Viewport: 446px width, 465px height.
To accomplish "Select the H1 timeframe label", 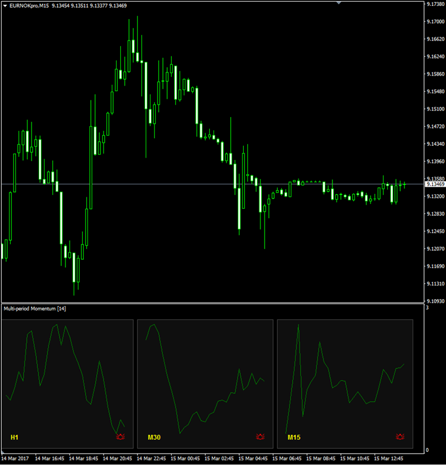I will [14, 438].
